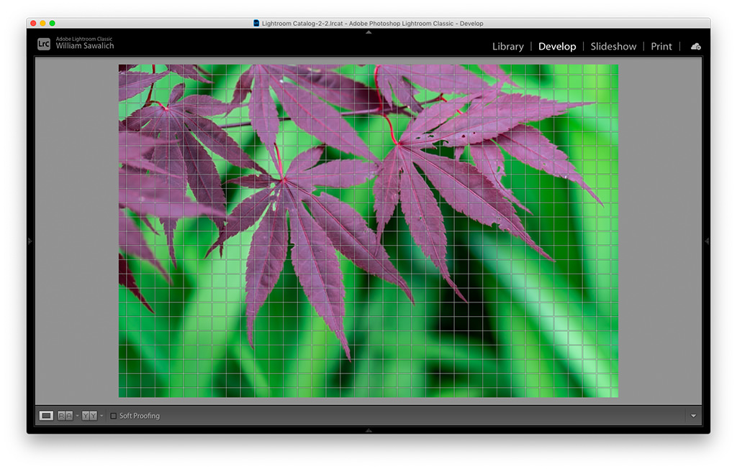Select the Develop module
Image resolution: width=737 pixels, height=469 pixels.
[x=557, y=47]
